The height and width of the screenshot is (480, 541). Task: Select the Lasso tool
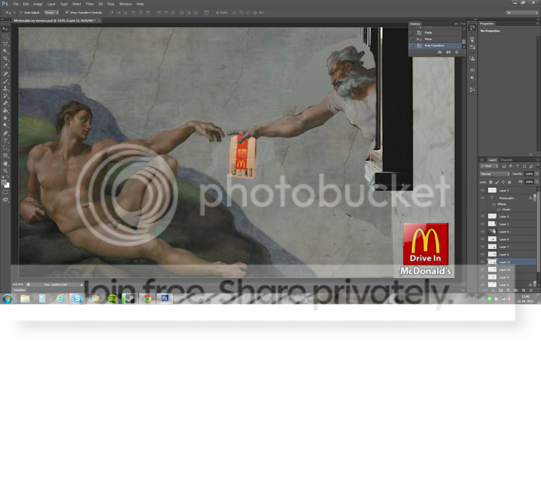5,44
